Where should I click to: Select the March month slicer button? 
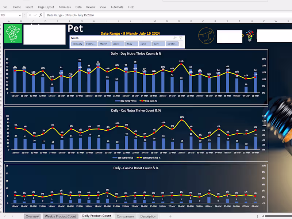point(104,43)
